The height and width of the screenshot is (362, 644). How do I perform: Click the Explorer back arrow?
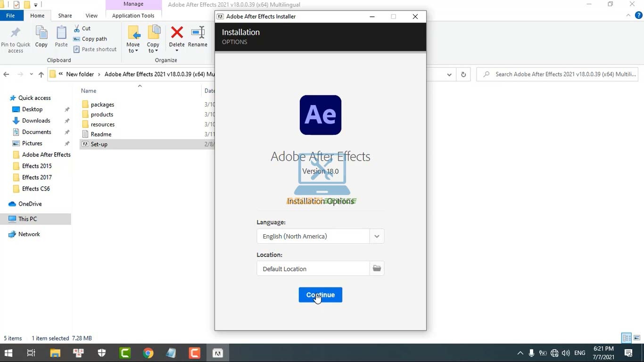pos(6,74)
